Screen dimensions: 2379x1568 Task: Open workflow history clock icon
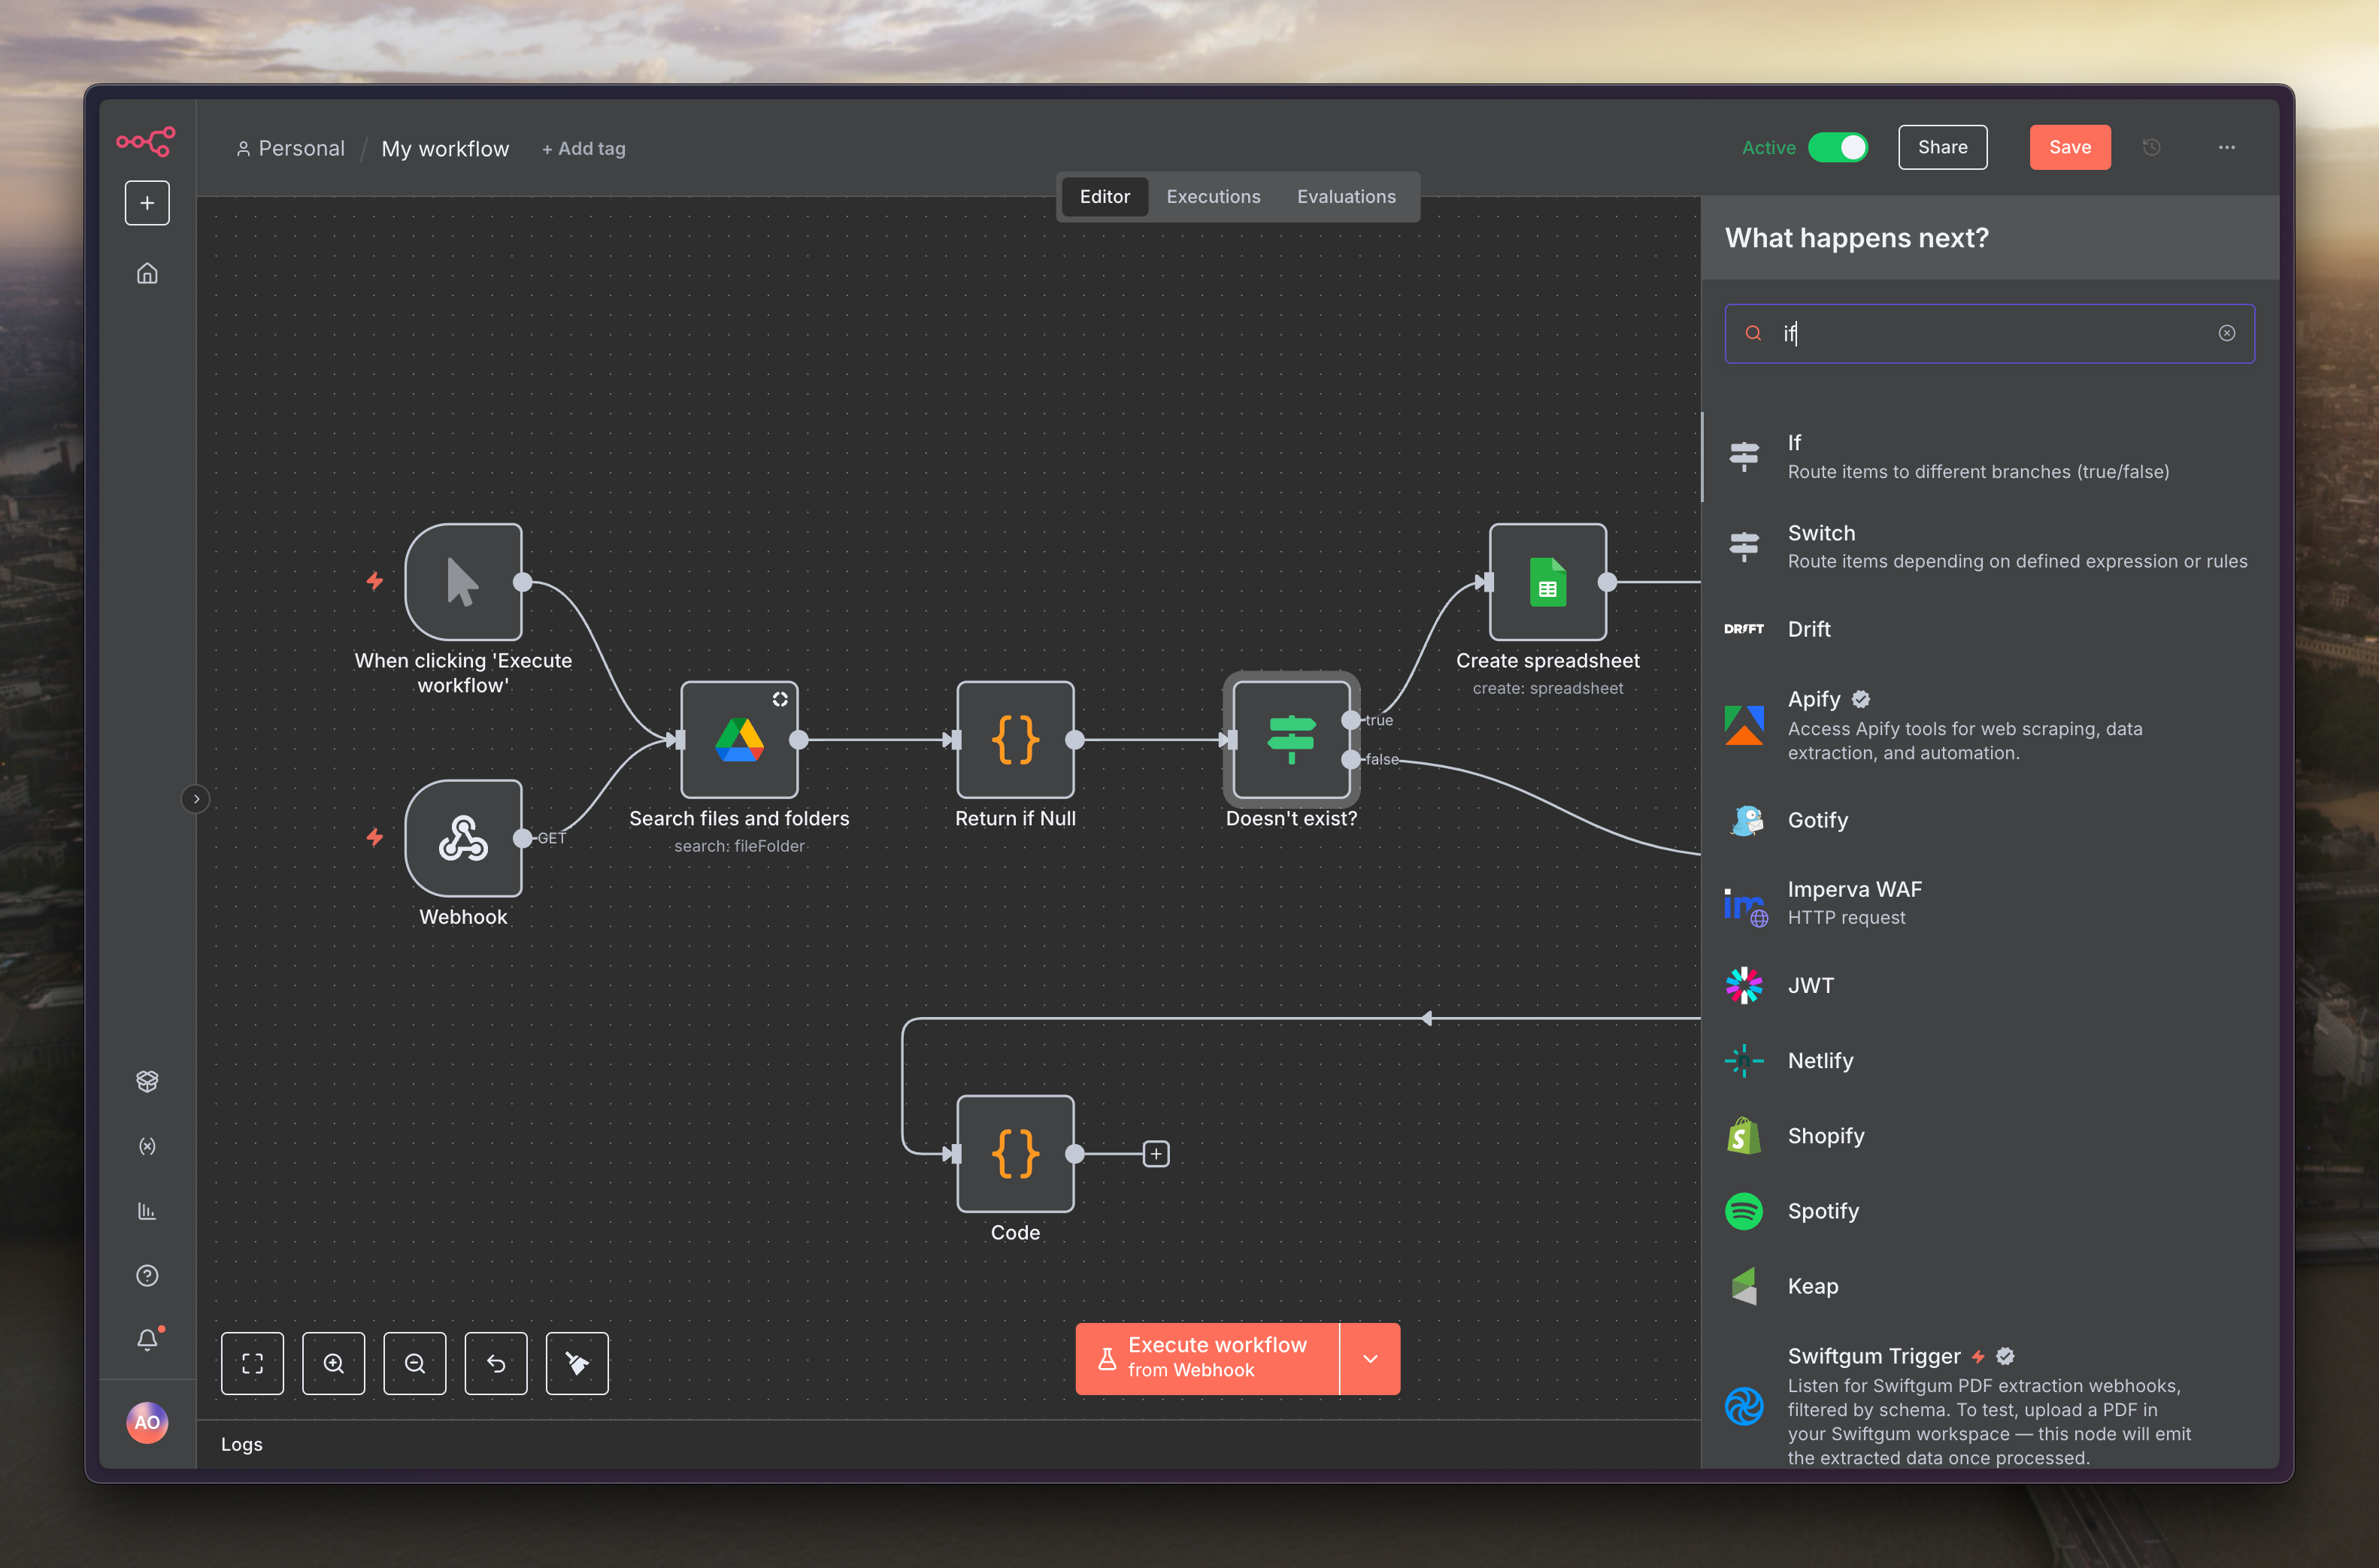(x=2152, y=147)
